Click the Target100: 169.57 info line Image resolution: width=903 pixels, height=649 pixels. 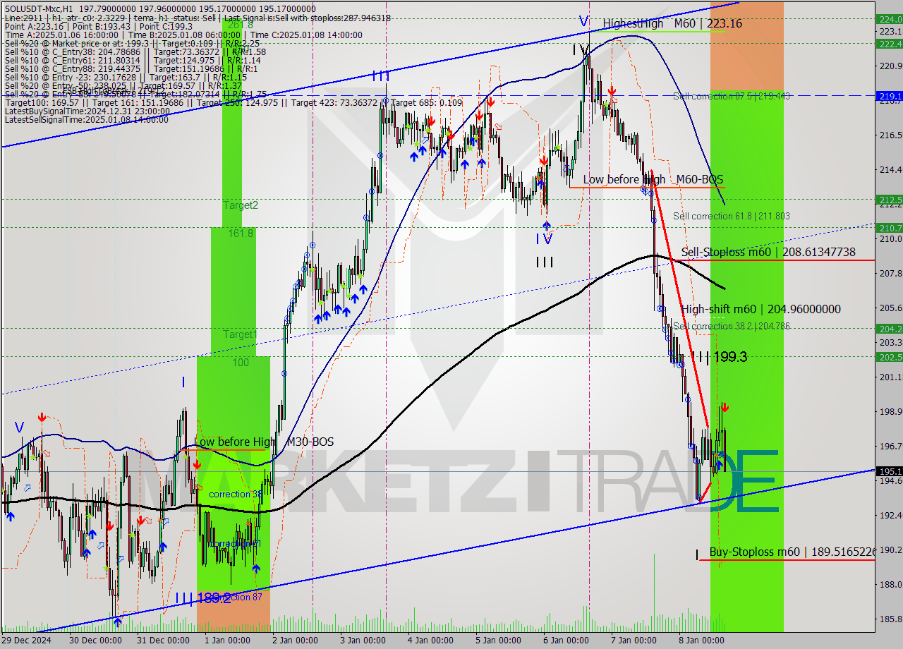[233, 102]
